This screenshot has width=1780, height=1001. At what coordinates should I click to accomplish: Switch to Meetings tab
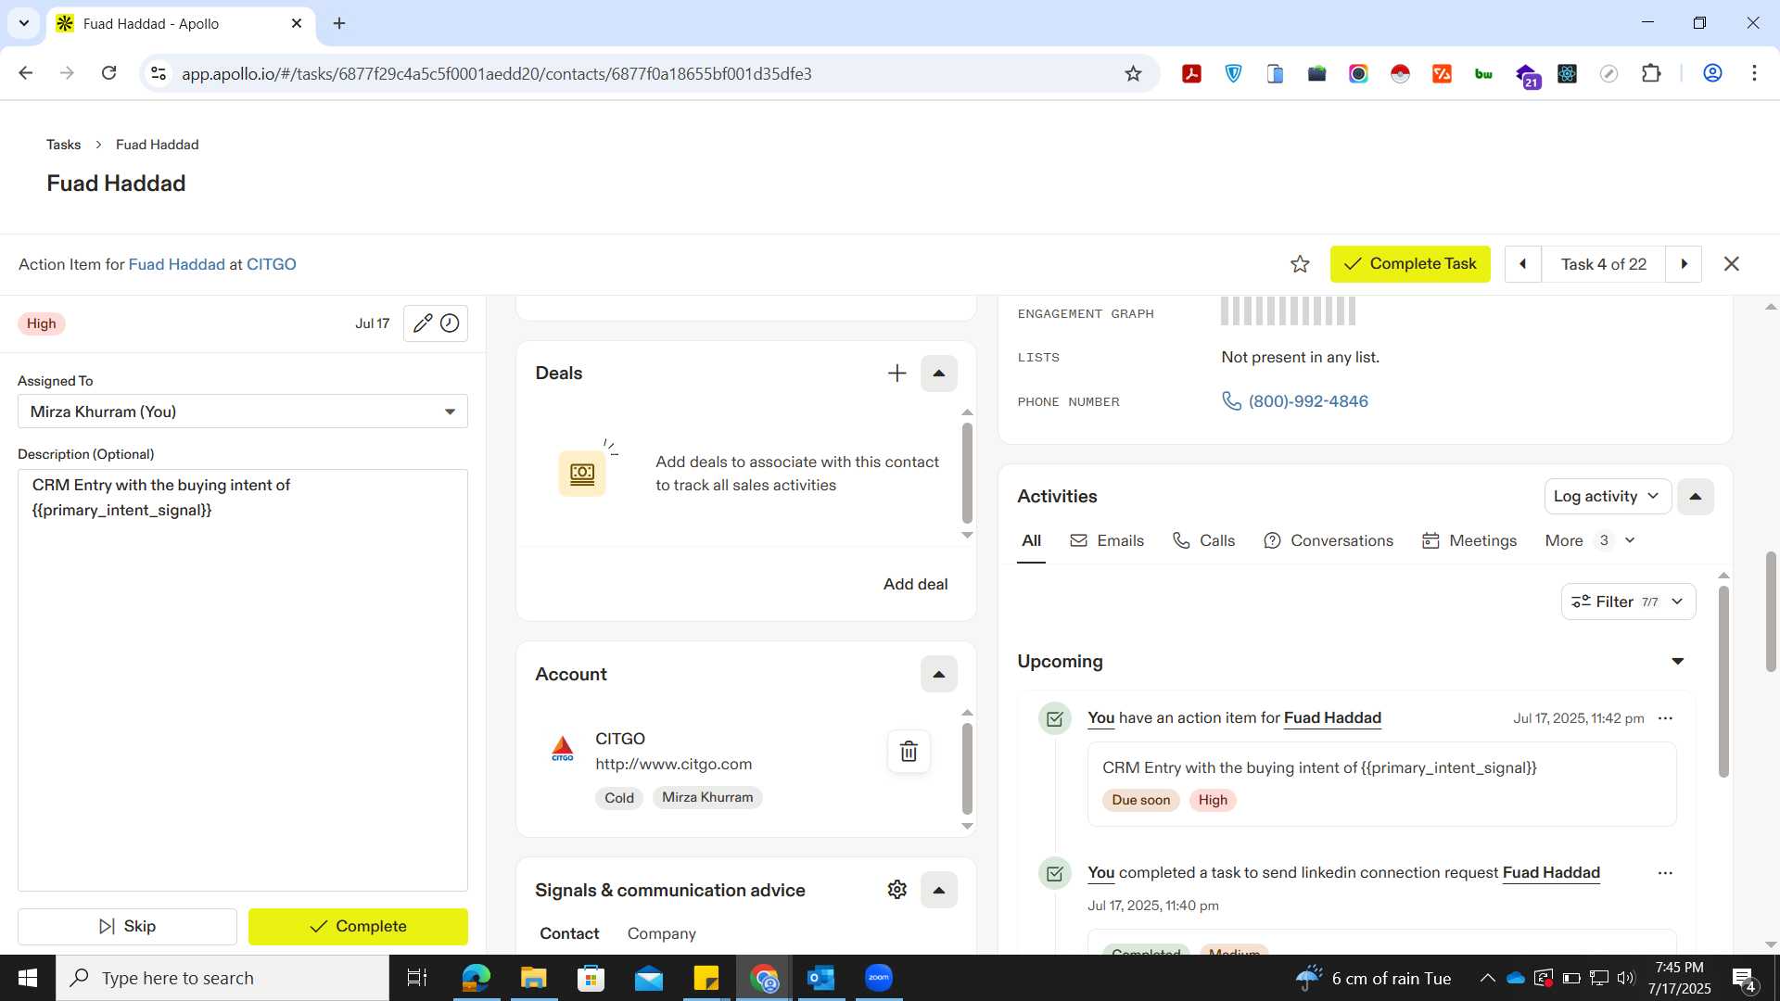tap(1469, 540)
